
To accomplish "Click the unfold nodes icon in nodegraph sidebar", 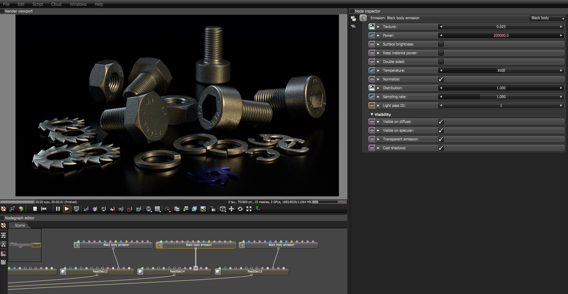I will pyautogui.click(x=3, y=235).
